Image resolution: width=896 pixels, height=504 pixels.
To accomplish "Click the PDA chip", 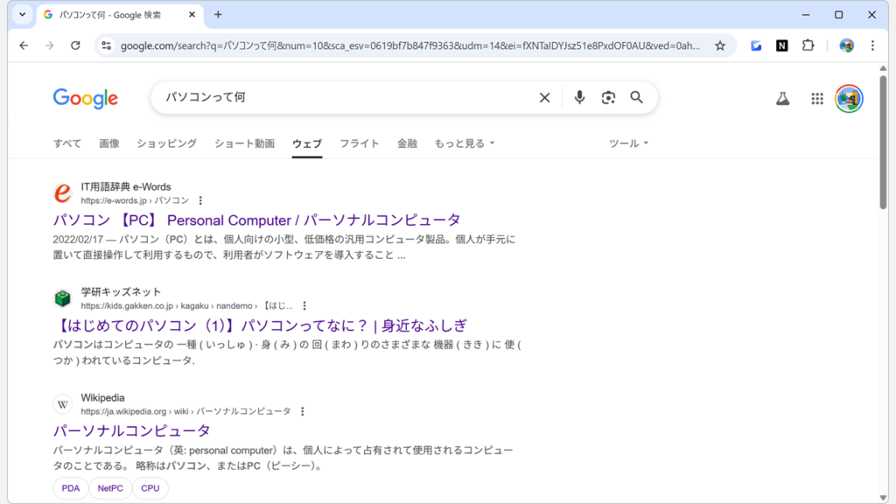I will click(71, 488).
